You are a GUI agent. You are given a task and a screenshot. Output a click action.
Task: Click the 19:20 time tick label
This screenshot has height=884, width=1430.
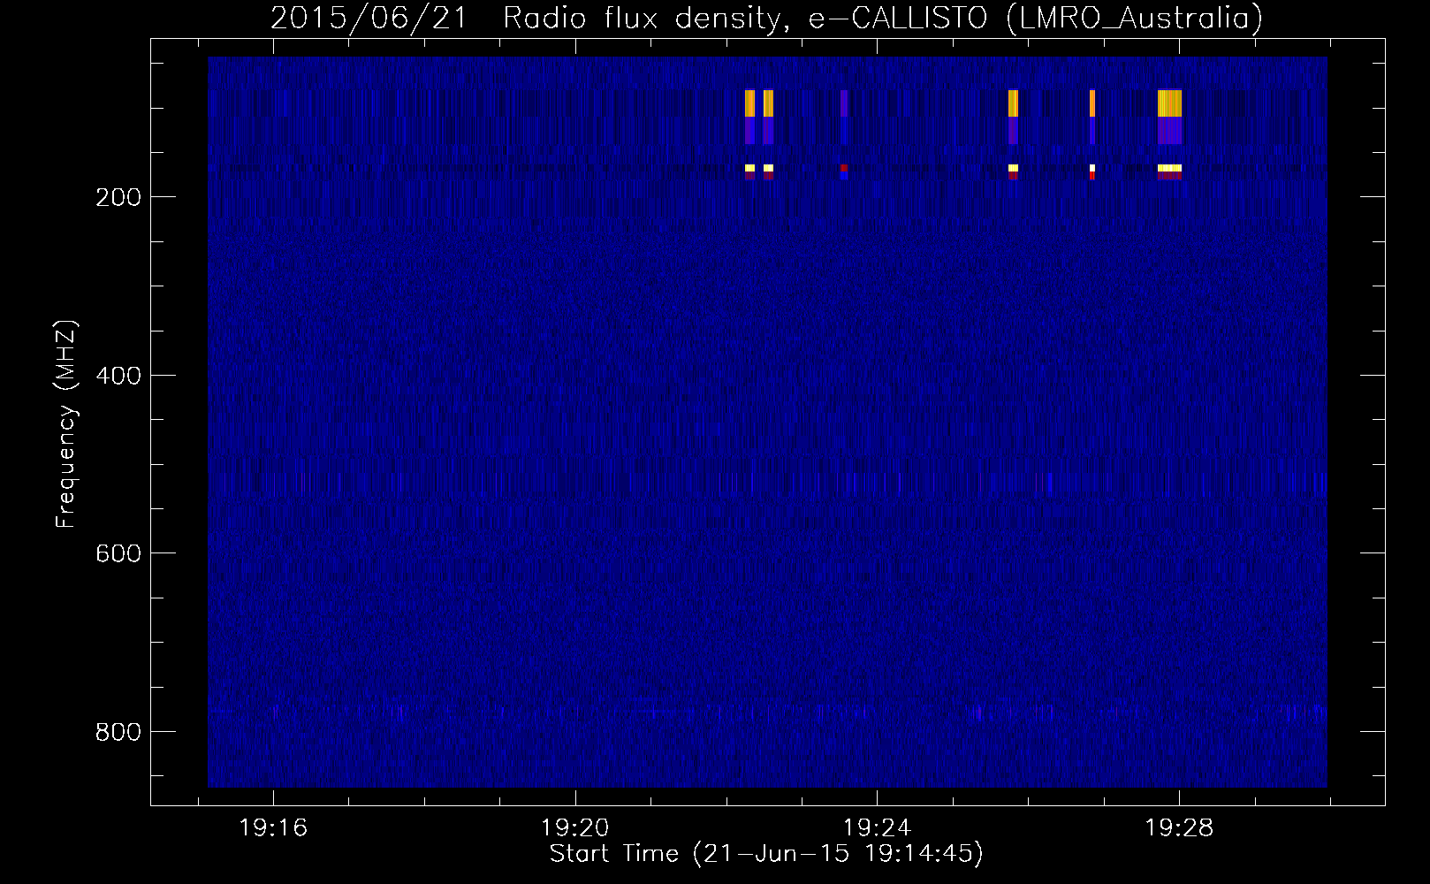(575, 828)
